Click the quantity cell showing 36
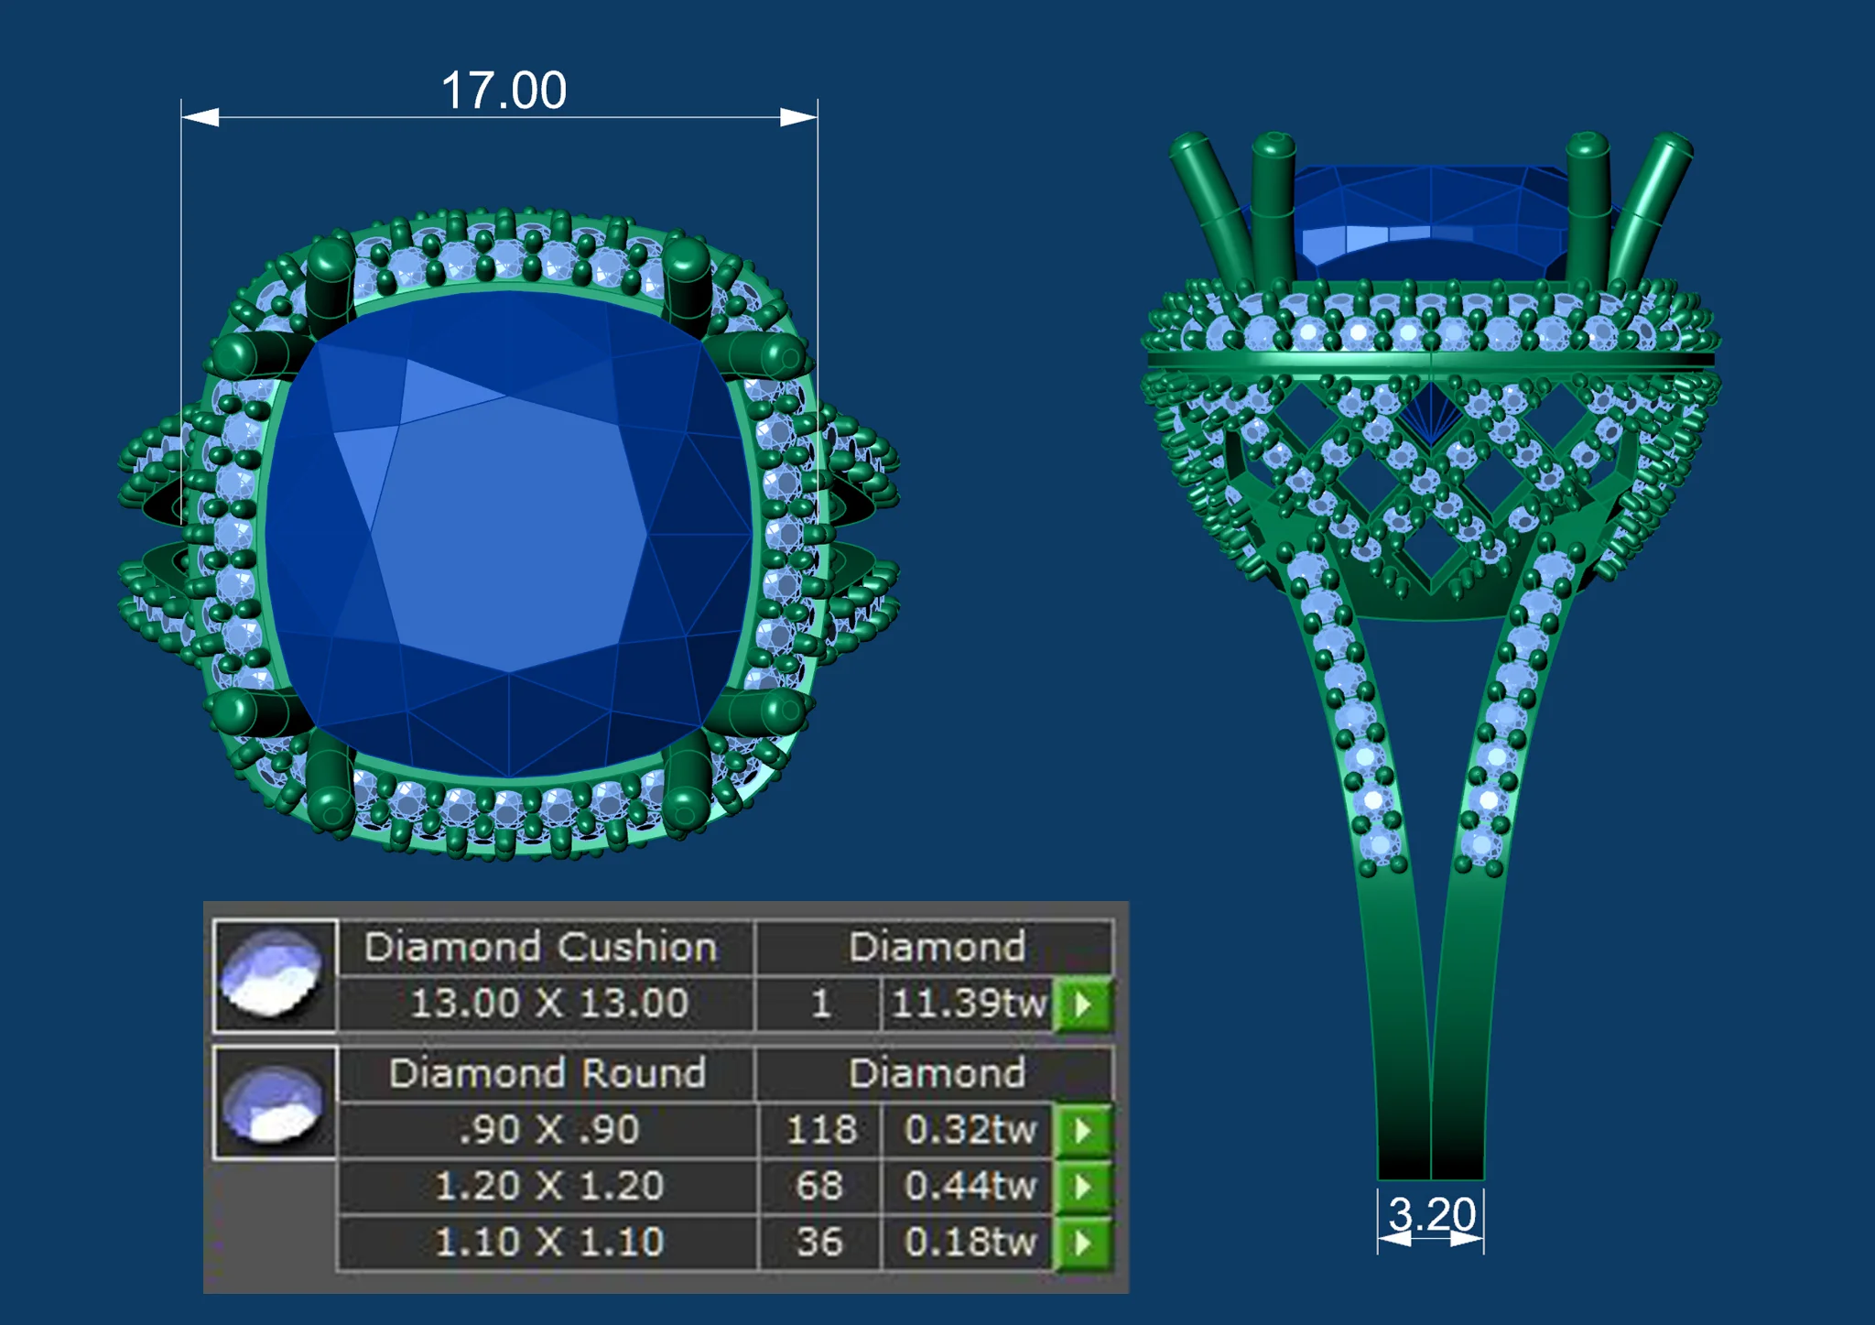This screenshot has height=1325, width=1875. [820, 1243]
